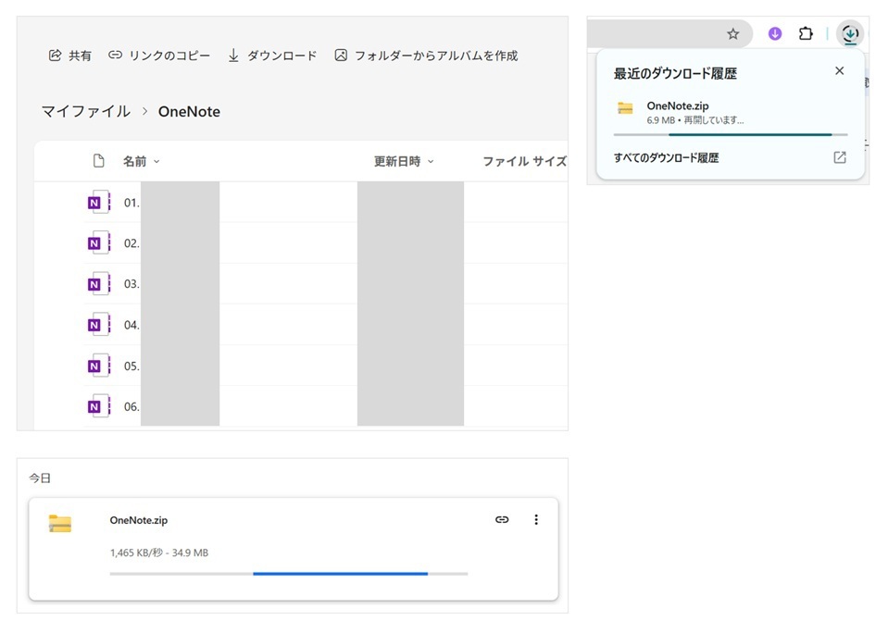Click フォルダーからアルバムを作成 button
The image size is (888, 633).
(426, 56)
